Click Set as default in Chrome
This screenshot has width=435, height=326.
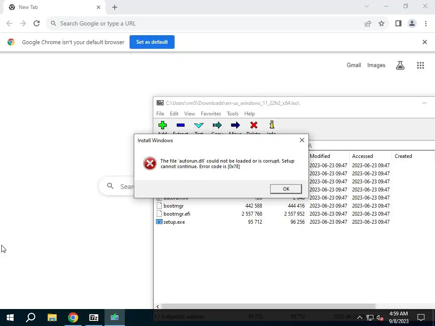(152, 42)
